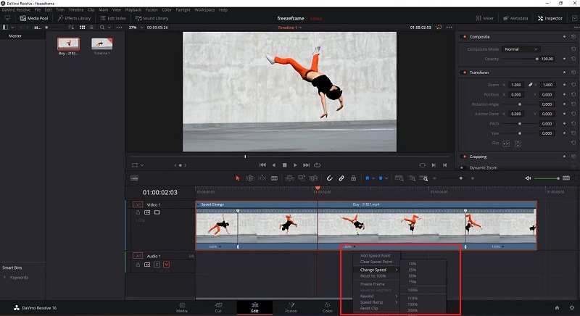
Task: Solo the Audio 1 track with S
Action: pos(157,265)
